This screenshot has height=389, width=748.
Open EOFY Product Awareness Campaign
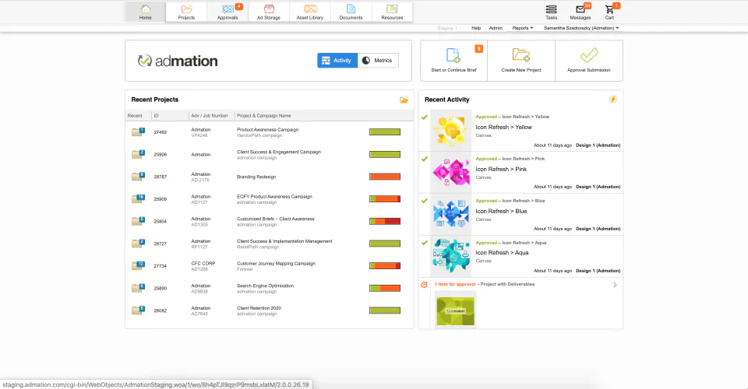click(274, 196)
